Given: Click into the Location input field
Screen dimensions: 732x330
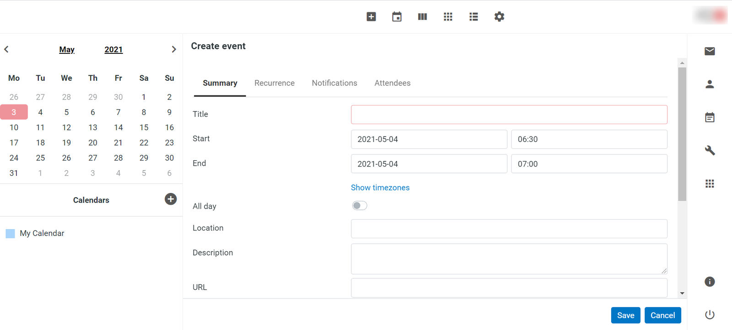Looking at the screenshot, I should (x=509, y=229).
